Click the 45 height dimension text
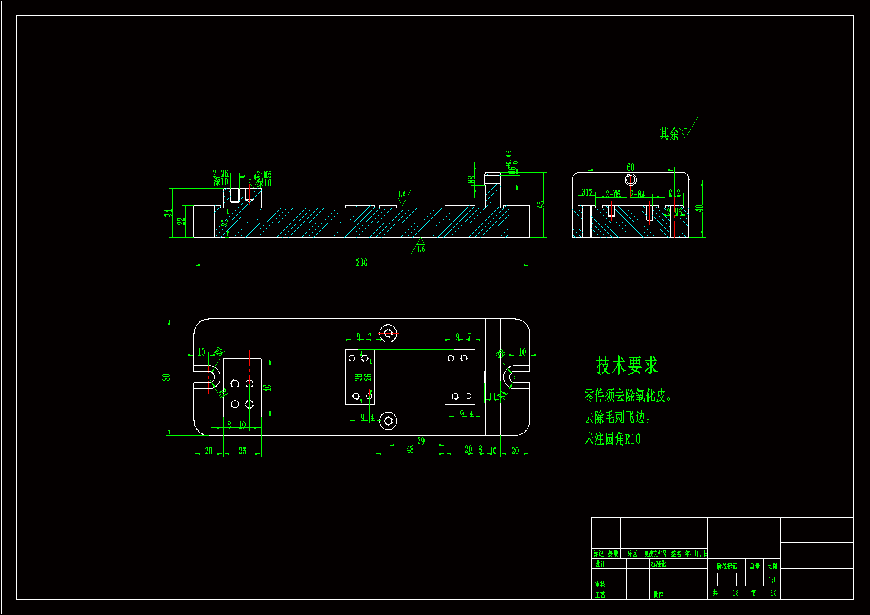This screenshot has height=615, width=870. click(540, 205)
